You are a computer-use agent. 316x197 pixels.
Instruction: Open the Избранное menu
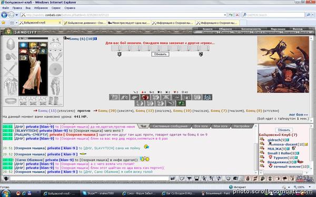[41, 8]
